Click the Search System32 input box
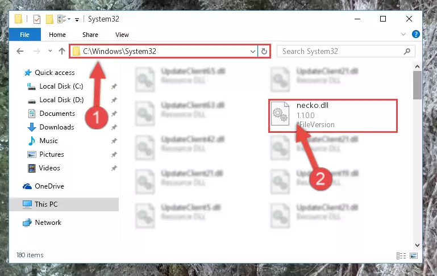This screenshot has height=276, width=437. 342,52
